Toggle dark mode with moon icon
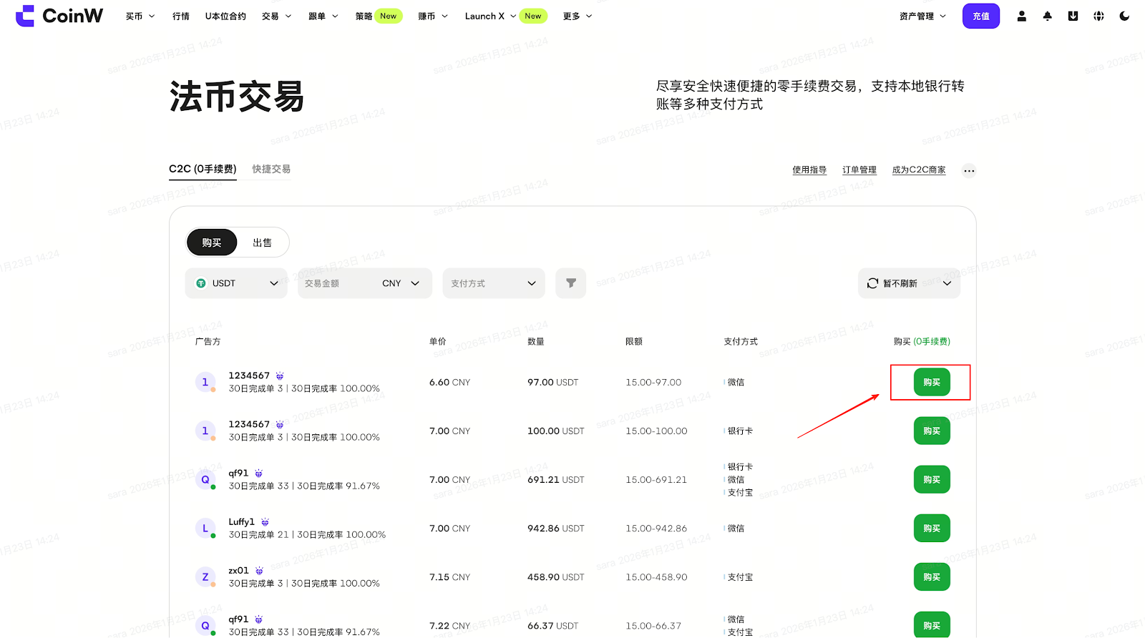This screenshot has height=638, width=1145. 1124,16
